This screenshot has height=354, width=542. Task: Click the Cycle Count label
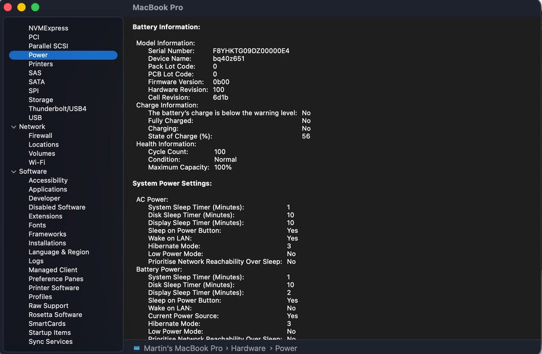tap(168, 152)
